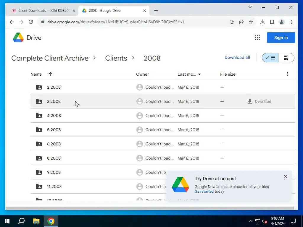The height and width of the screenshot is (227, 303).
Task: Close the Try Drive promo
Action: point(286,177)
